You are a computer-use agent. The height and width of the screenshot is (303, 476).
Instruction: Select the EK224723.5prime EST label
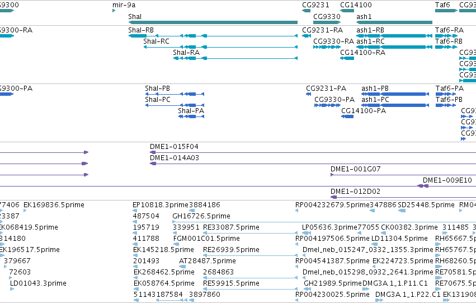click(x=403, y=262)
